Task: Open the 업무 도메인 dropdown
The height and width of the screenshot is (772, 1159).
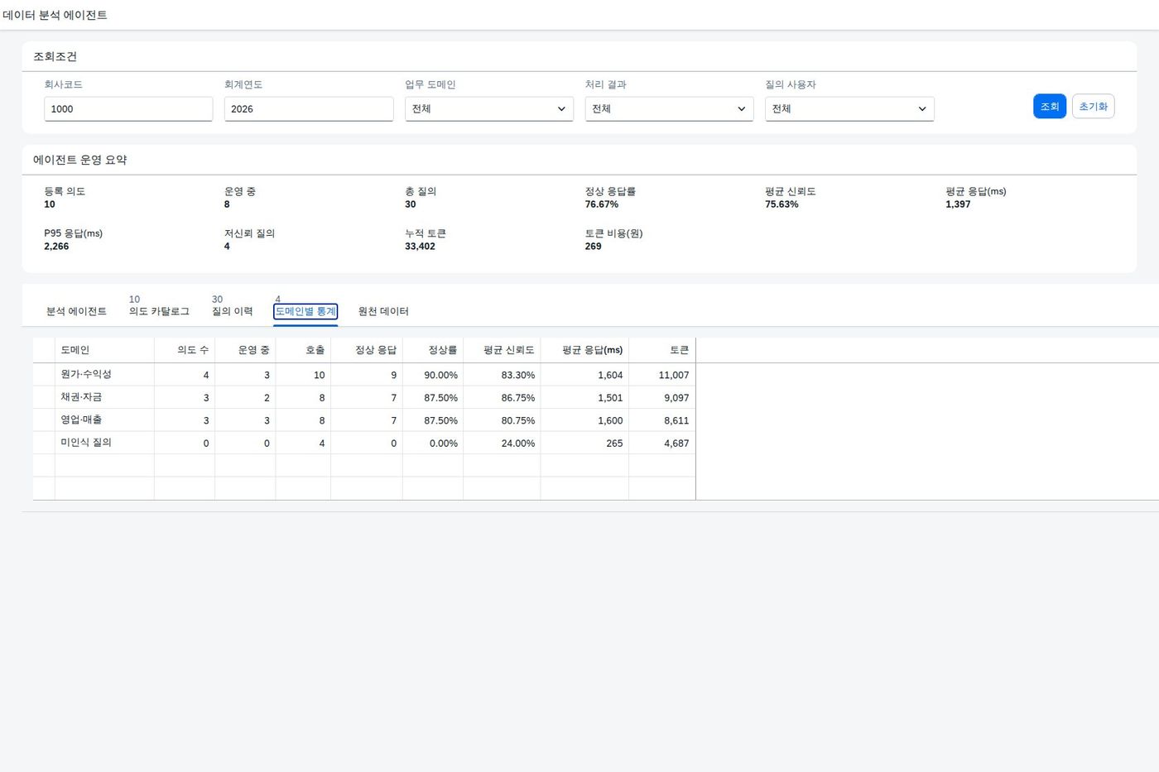Action: [x=489, y=108]
